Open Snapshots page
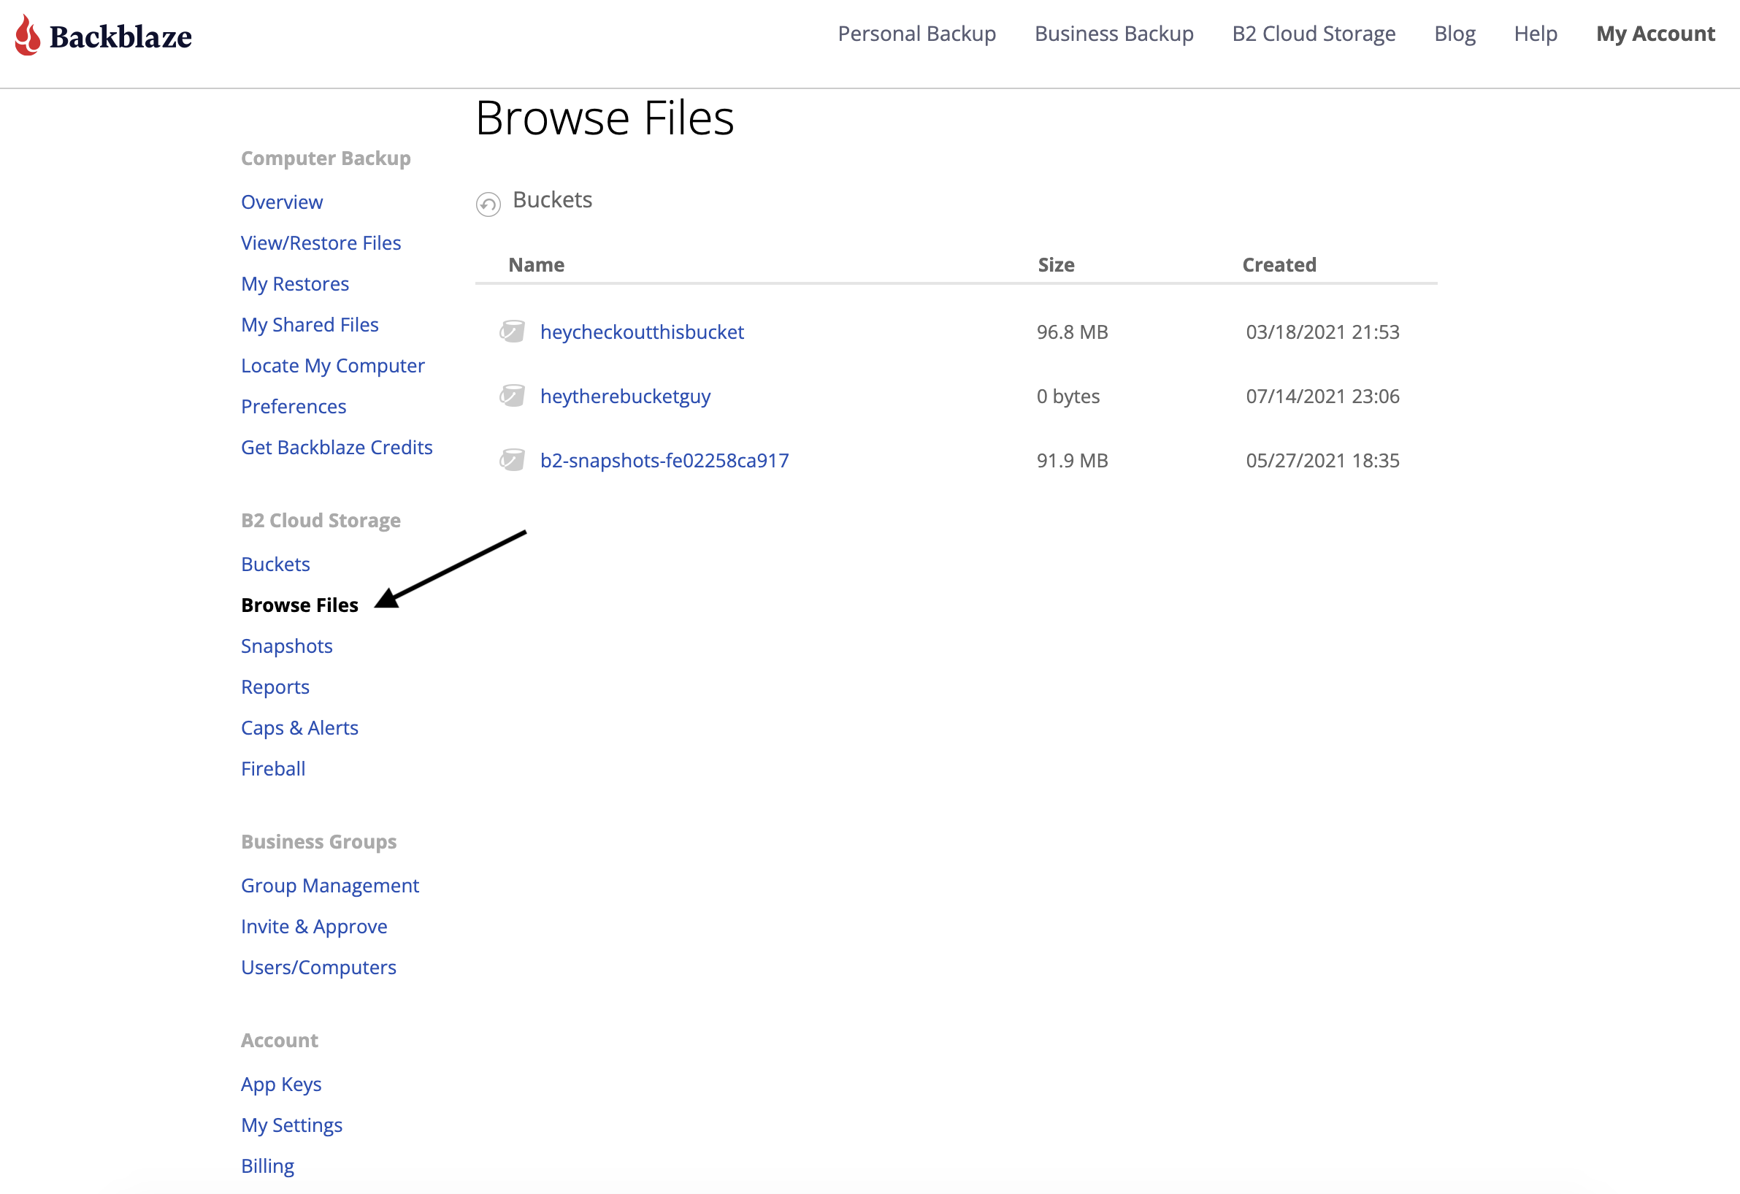The image size is (1740, 1194). coord(287,646)
